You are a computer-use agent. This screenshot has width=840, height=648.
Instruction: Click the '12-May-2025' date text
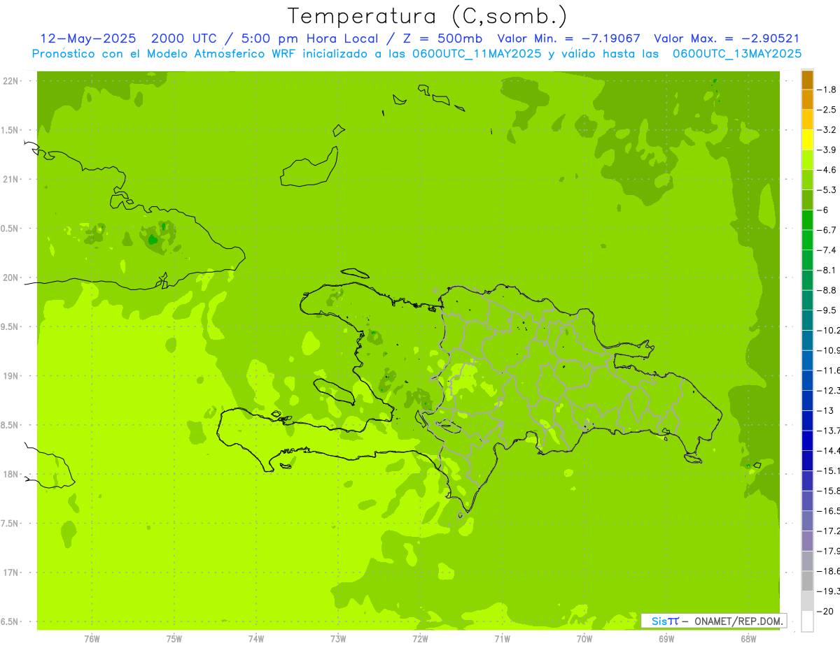tap(88, 38)
